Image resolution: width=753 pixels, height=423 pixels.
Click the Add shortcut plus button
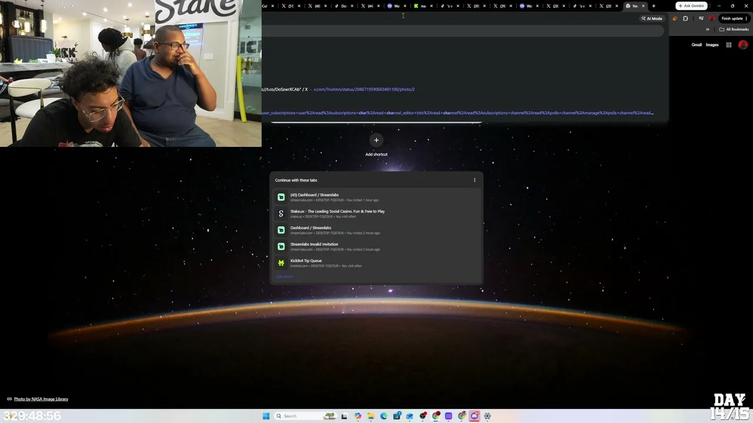376,140
